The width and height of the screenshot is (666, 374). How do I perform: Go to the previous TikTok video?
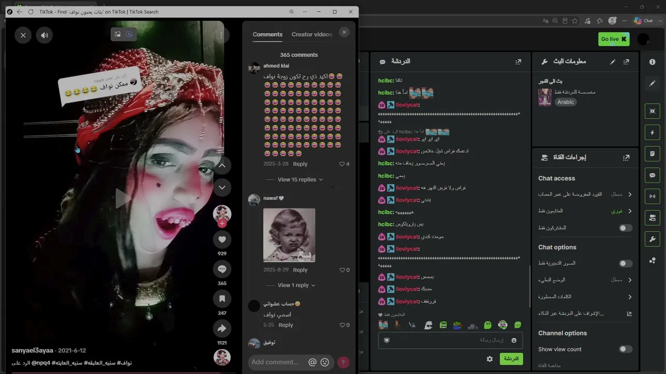click(x=222, y=166)
